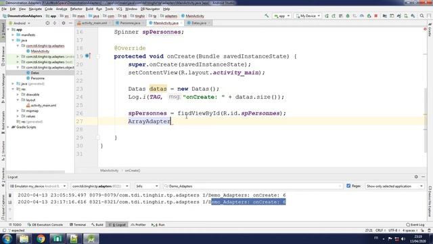Open the app run configuration dropdown

(x=281, y=16)
